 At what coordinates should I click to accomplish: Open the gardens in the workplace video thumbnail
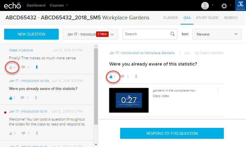[x=129, y=100]
